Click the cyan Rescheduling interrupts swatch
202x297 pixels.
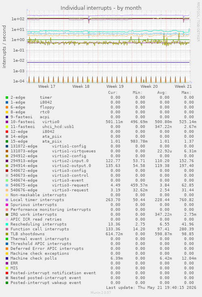point(7,224)
